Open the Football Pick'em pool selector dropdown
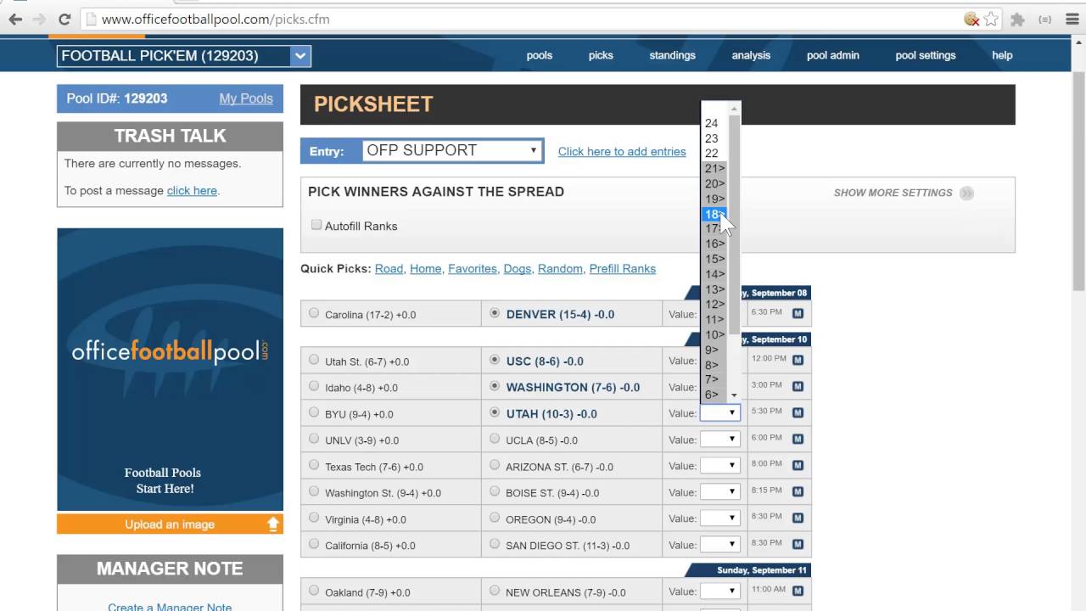The width and height of the screenshot is (1086, 611). point(184,56)
